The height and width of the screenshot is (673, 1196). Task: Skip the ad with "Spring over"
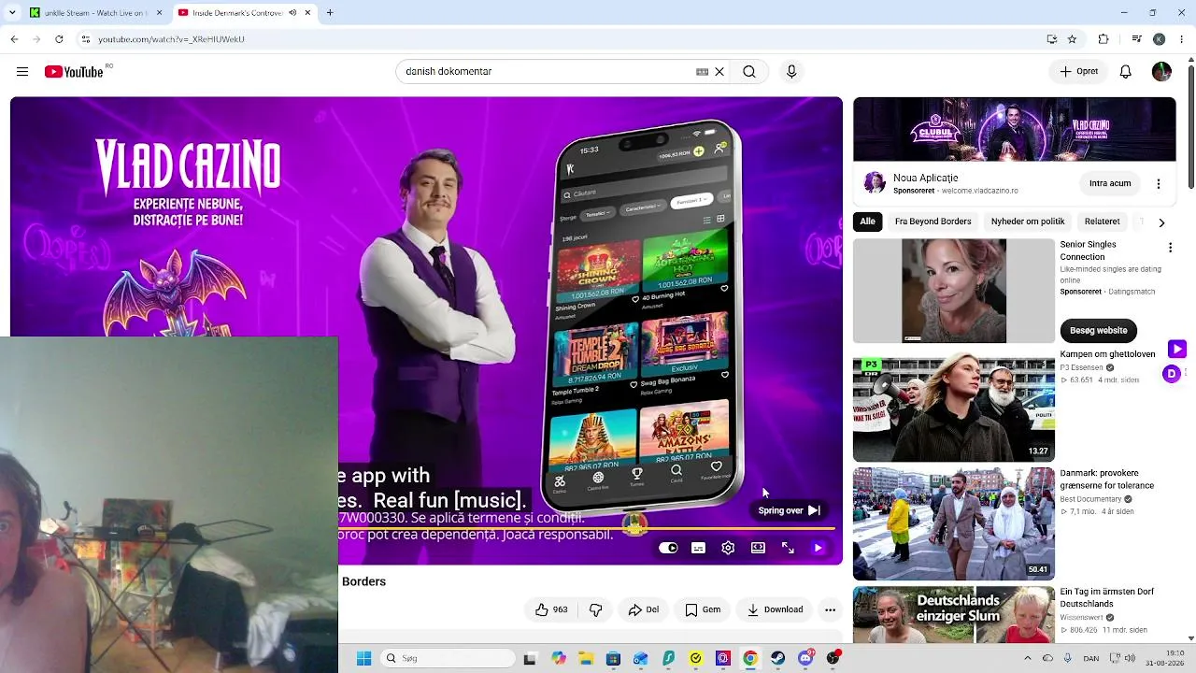pos(790,510)
